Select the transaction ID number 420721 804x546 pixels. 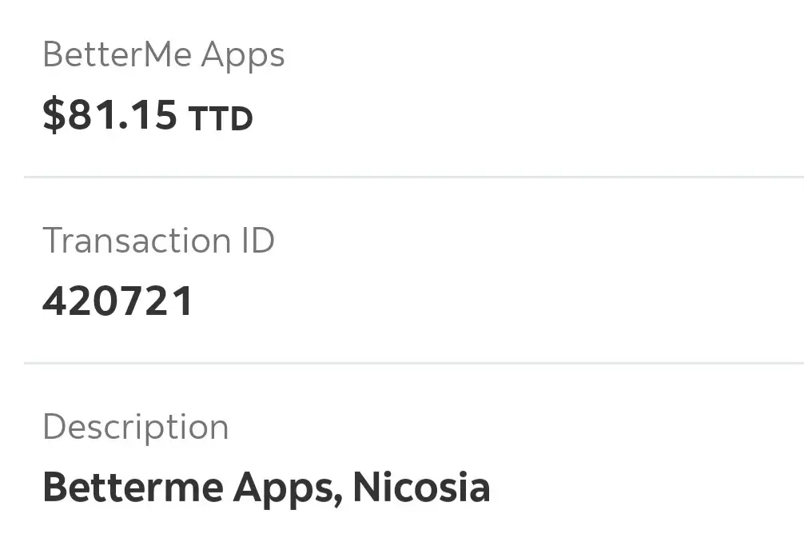tap(117, 301)
